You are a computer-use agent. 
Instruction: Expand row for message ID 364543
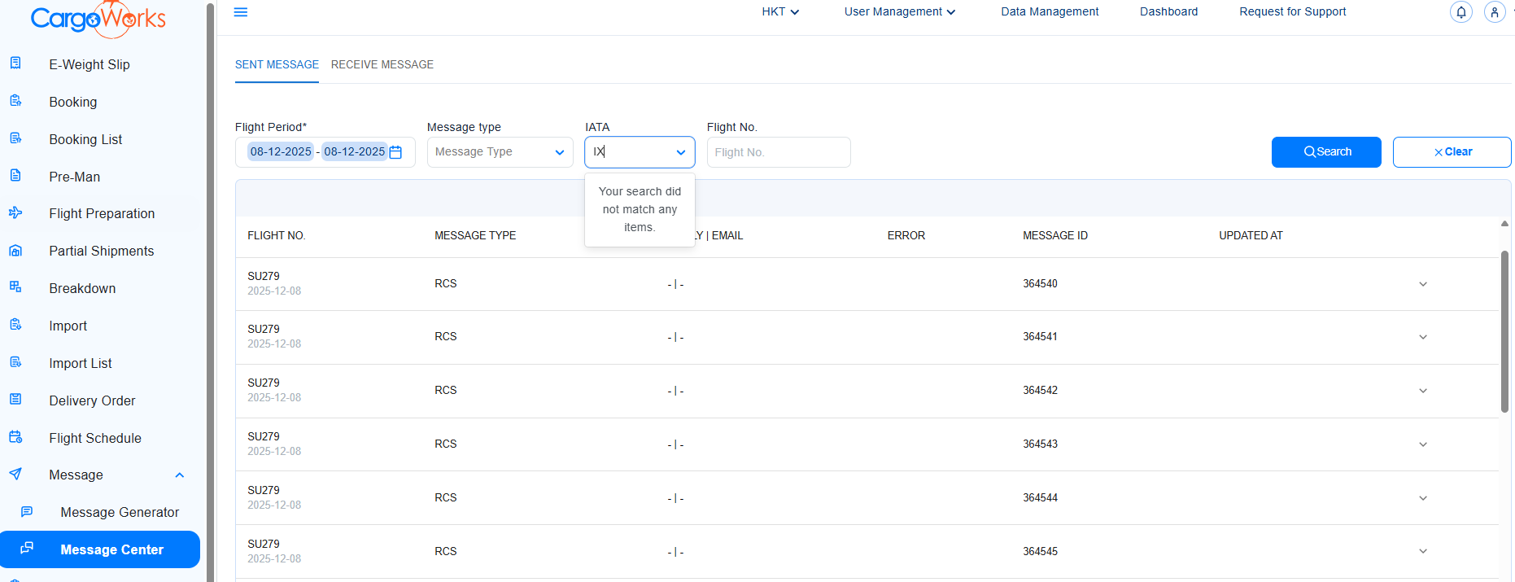[1423, 444]
